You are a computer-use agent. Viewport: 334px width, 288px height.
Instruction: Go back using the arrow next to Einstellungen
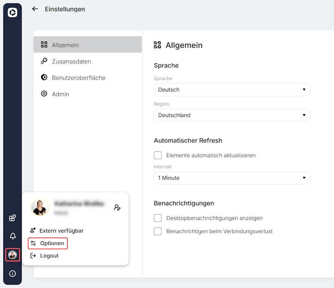tap(35, 9)
